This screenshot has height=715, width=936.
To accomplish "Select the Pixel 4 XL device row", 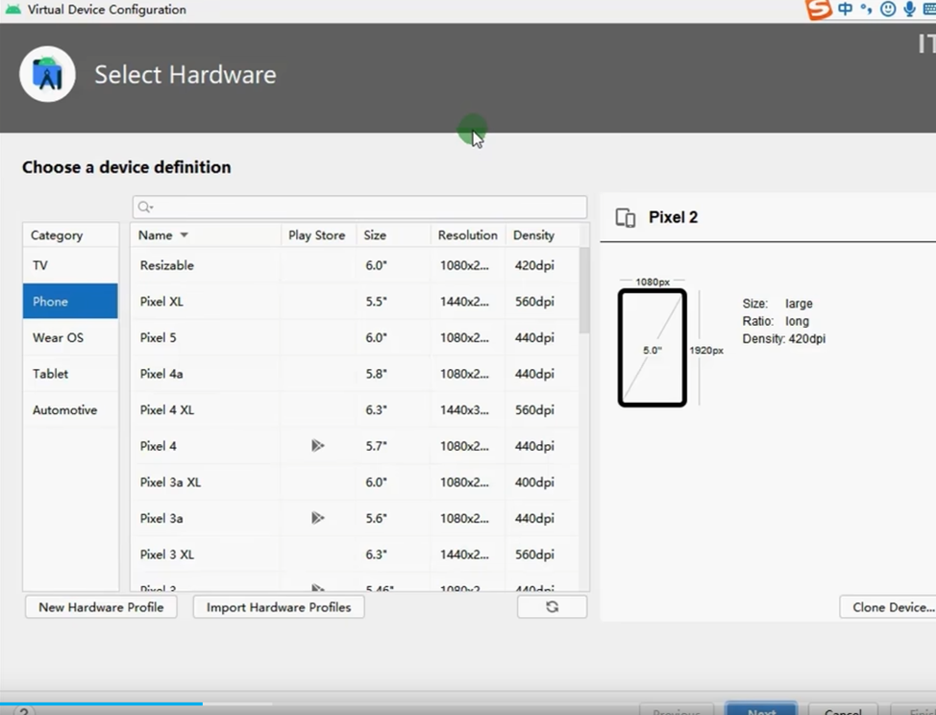I will pos(355,410).
